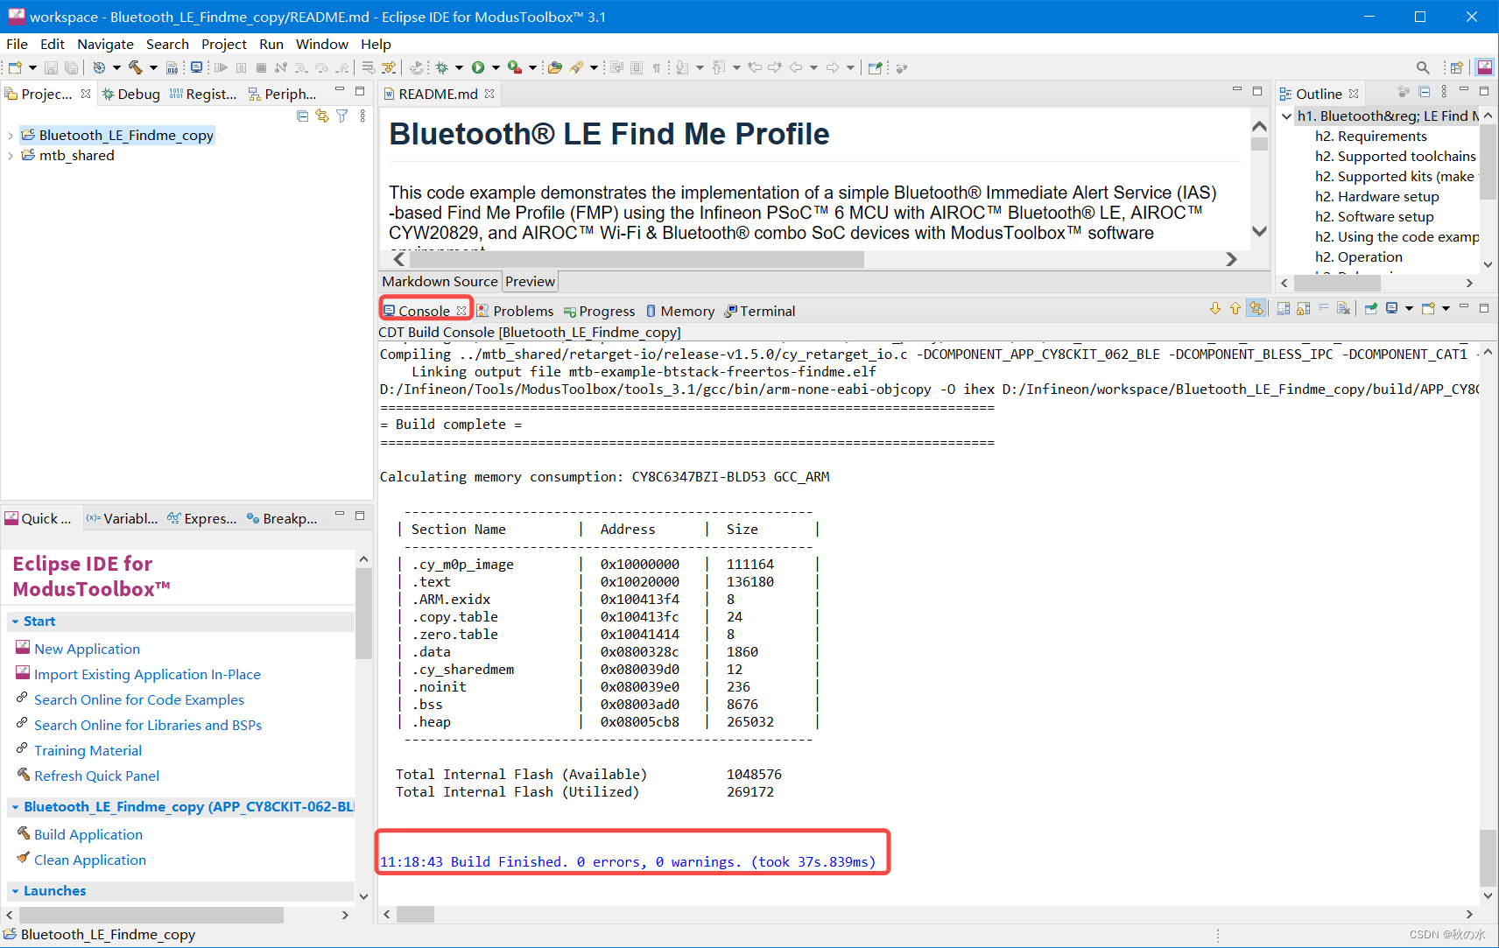Click the Refresh Quick Panel link
The width and height of the screenshot is (1499, 948).
96,776
